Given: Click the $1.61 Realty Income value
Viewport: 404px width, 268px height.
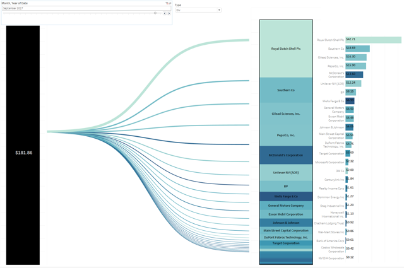Looking at the screenshot, I should point(350,188).
